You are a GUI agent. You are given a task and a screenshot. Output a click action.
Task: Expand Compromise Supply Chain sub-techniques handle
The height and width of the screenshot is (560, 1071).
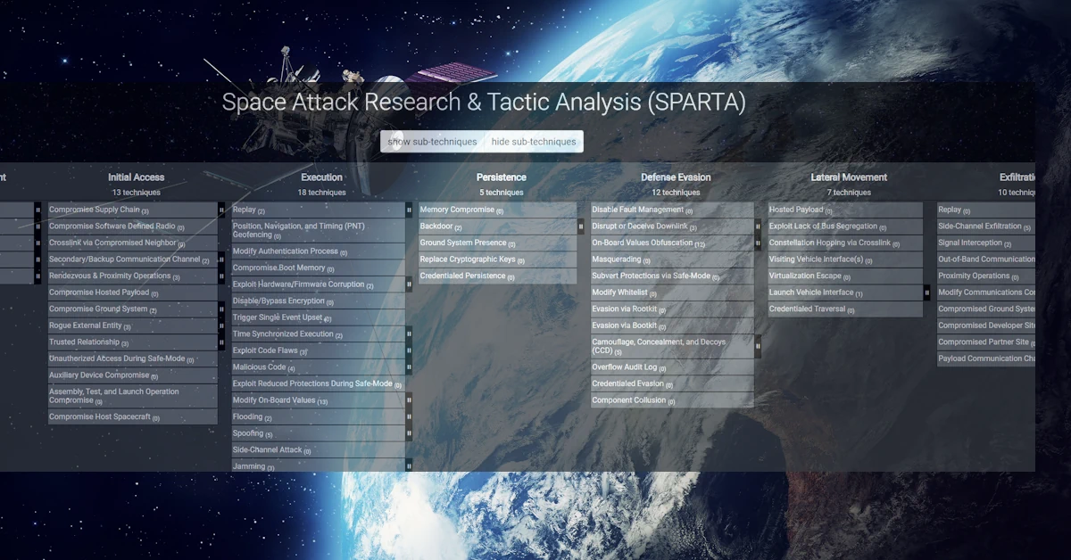pyautogui.click(x=221, y=210)
